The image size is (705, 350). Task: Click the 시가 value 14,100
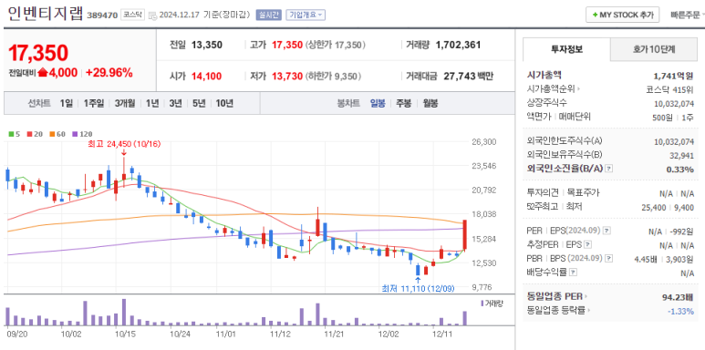point(206,77)
